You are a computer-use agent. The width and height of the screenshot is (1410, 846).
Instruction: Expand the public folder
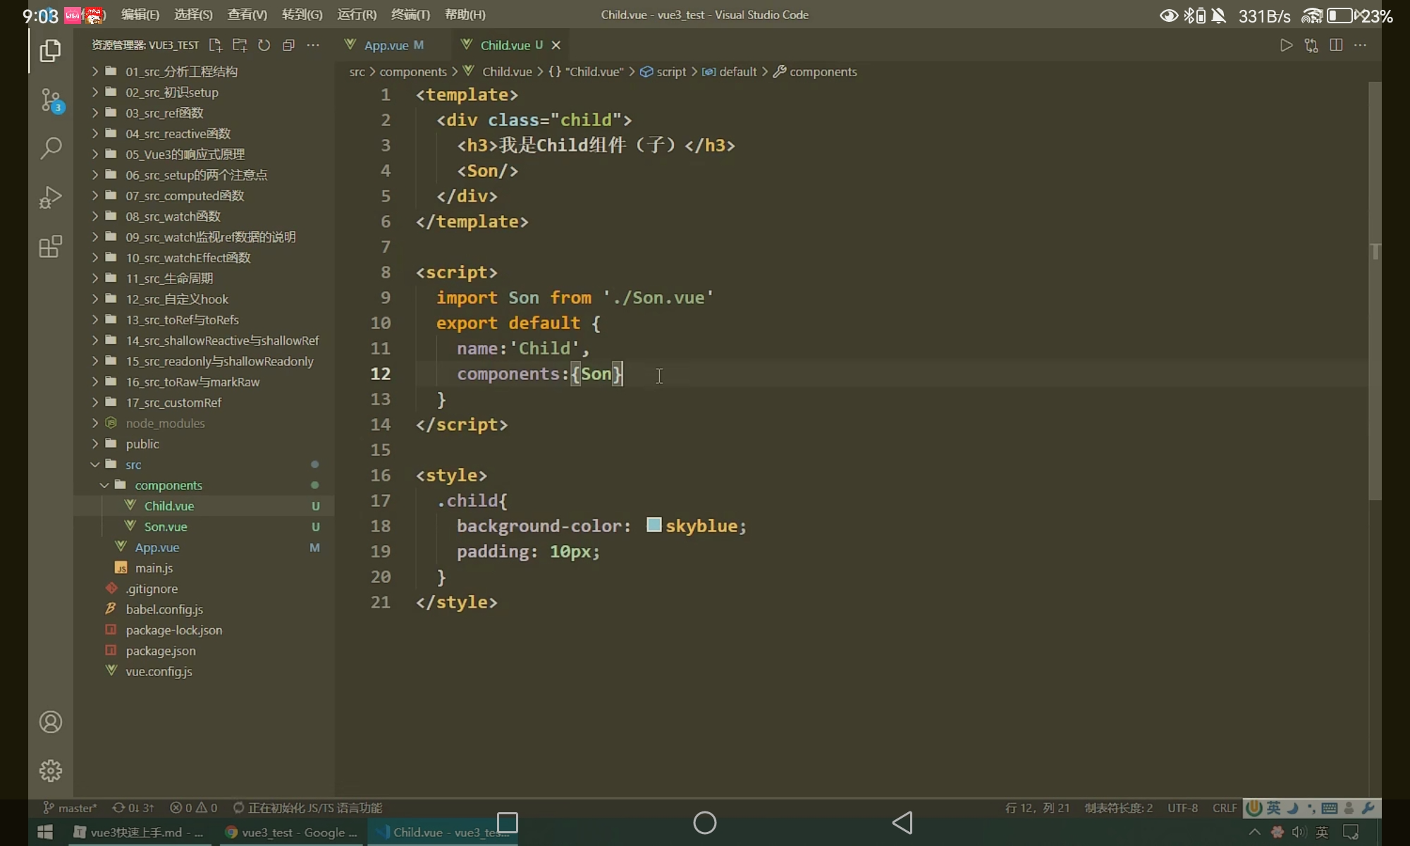tap(142, 444)
